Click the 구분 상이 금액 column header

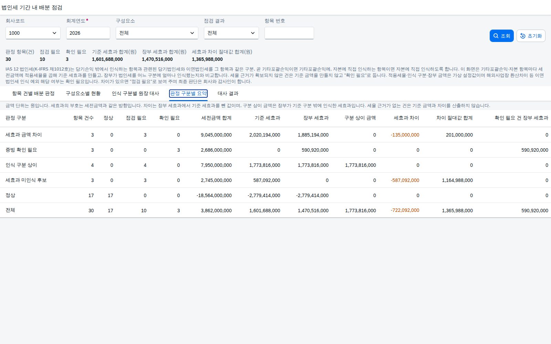(x=360, y=118)
